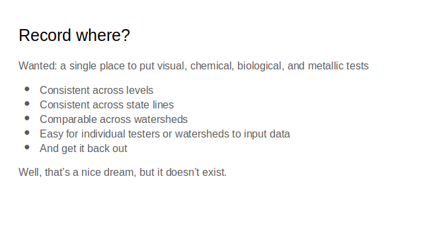The width and height of the screenshot is (423, 238).
Task: Click the bullet dot before "And get it back out"
Action: pos(27,147)
